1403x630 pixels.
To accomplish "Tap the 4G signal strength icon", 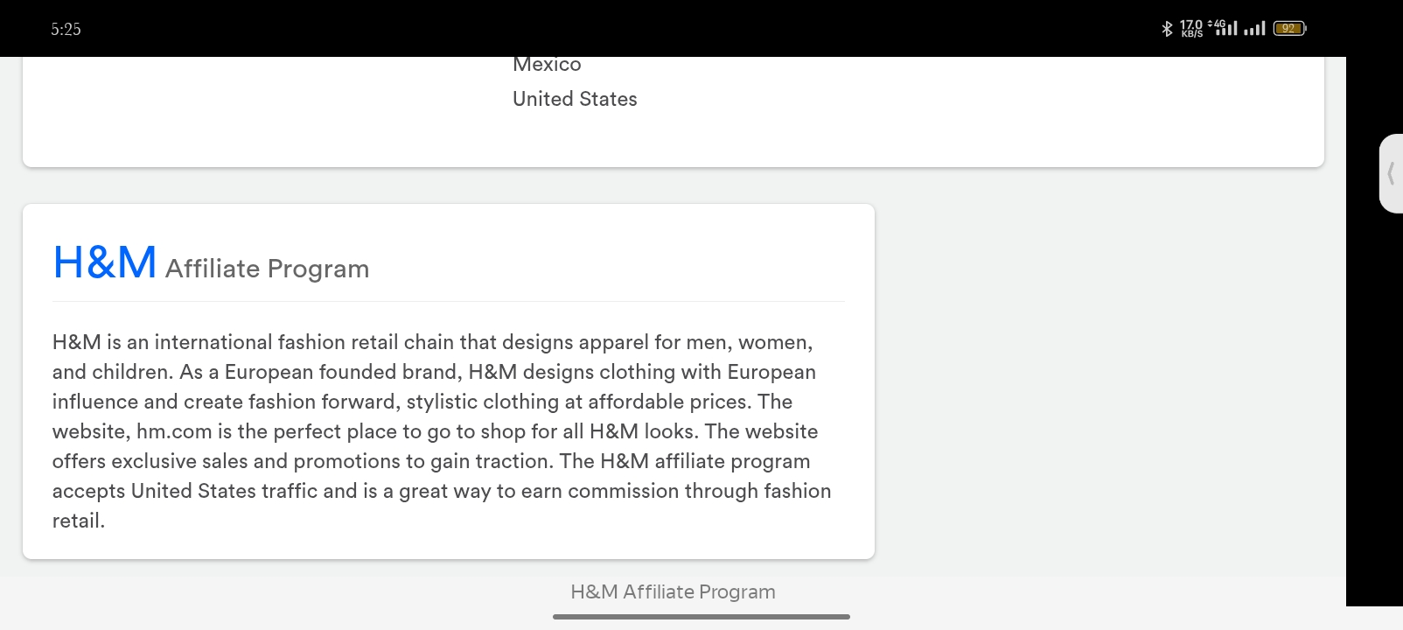I will click(x=1223, y=28).
